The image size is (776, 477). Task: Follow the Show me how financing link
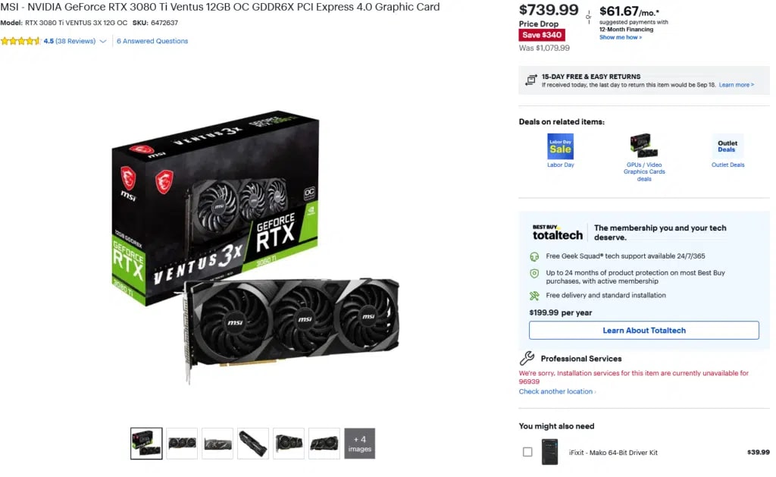click(621, 37)
